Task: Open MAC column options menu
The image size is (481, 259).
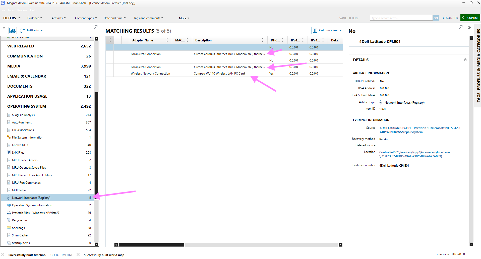Action: click(x=187, y=40)
